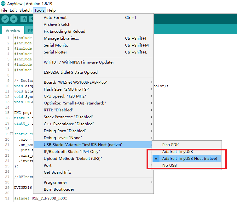The height and width of the screenshot is (202, 237).
Task: Click the #ifndef USE_TINYUSB_HOST code line
Action: click(x=41, y=198)
